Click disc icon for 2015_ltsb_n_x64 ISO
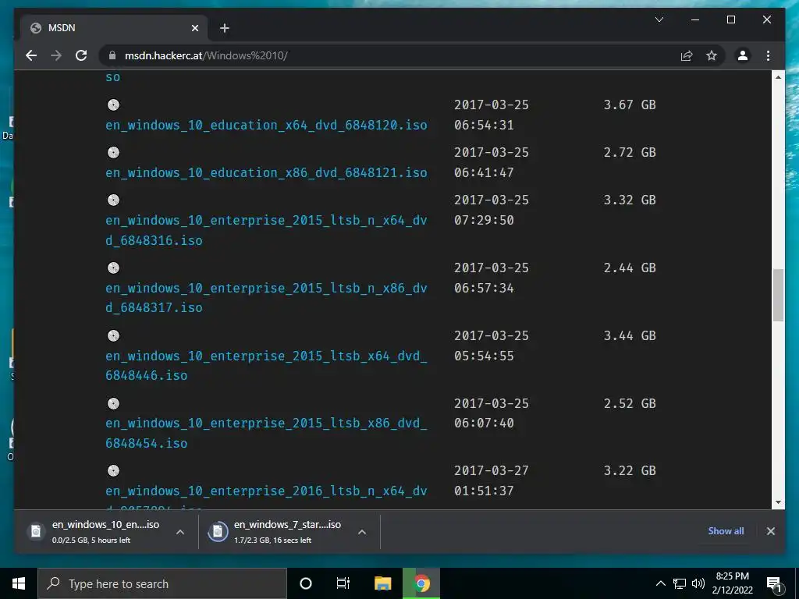The image size is (799, 599). pyautogui.click(x=113, y=200)
